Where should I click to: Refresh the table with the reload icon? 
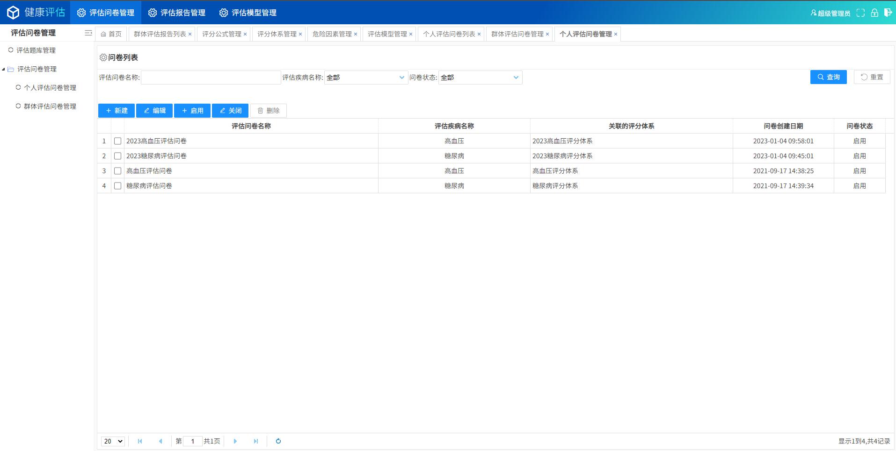click(278, 441)
